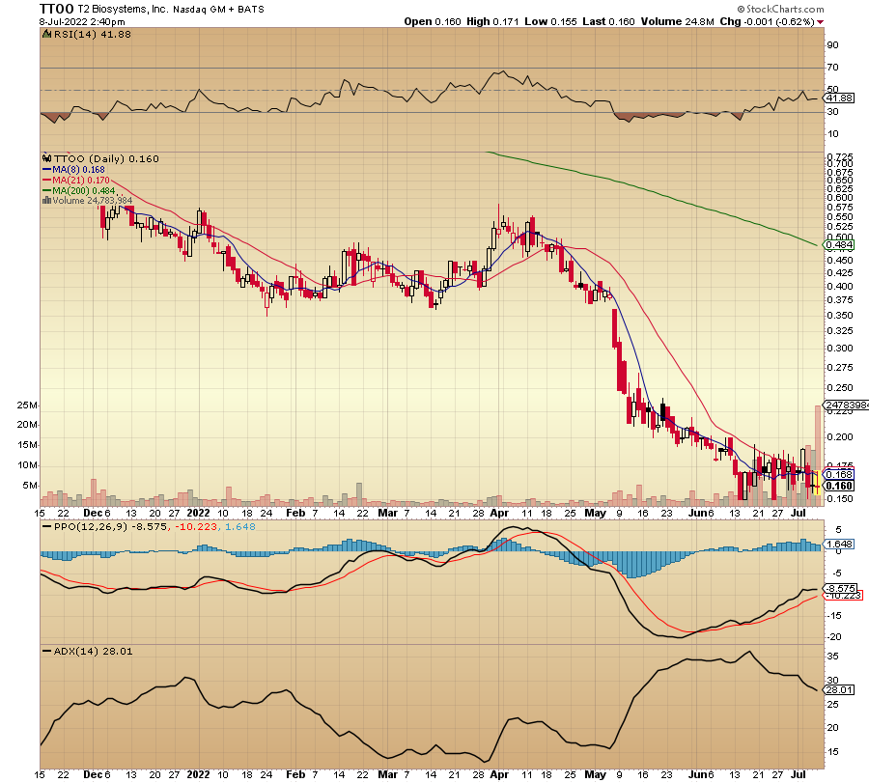The width and height of the screenshot is (869, 783).
Task: Click the Jul date label under the price panel
Action: click(799, 513)
